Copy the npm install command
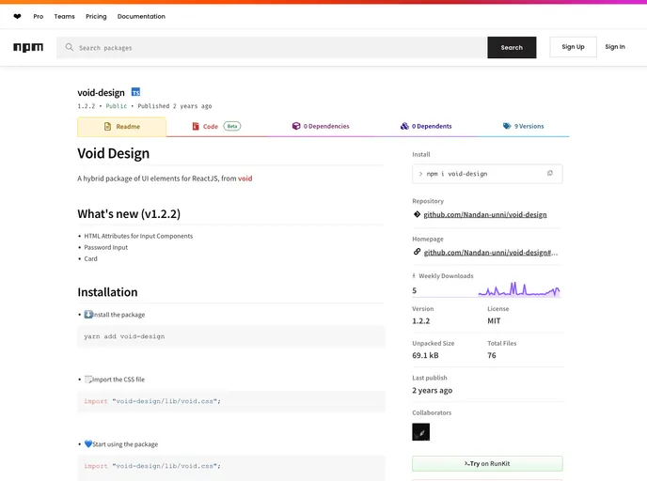This screenshot has height=481, width=647. 549,174
